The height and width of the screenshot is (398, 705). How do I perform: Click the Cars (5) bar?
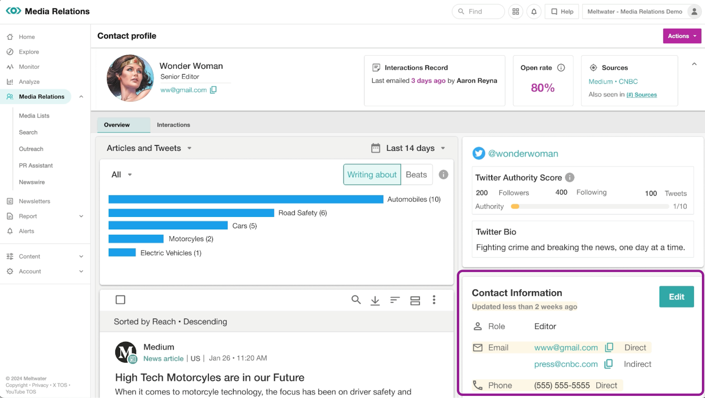click(x=168, y=226)
